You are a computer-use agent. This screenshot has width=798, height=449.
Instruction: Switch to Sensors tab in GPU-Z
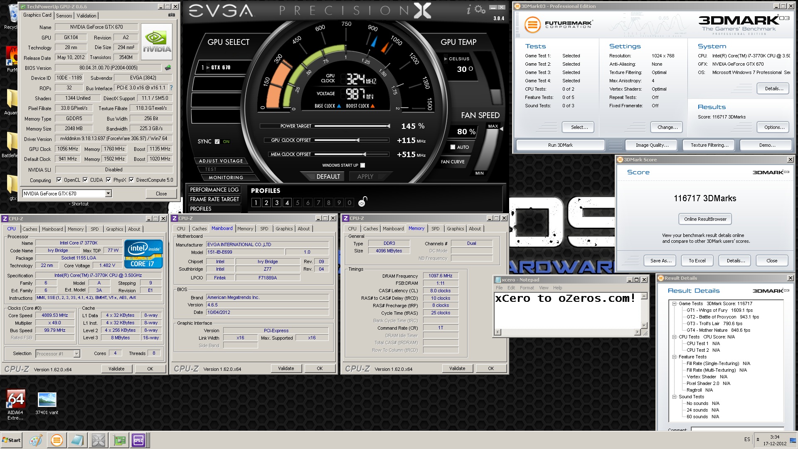(64, 16)
